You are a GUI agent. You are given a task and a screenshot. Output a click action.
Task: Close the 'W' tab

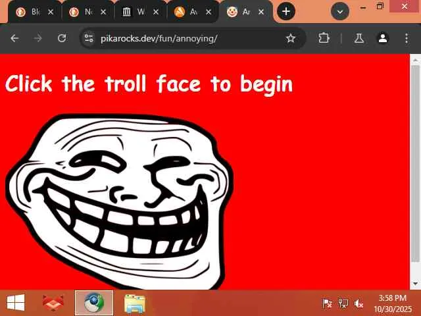coord(156,12)
